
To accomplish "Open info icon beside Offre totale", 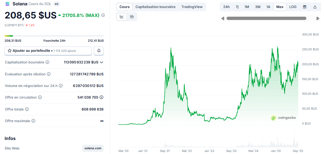I will click(27, 109).
